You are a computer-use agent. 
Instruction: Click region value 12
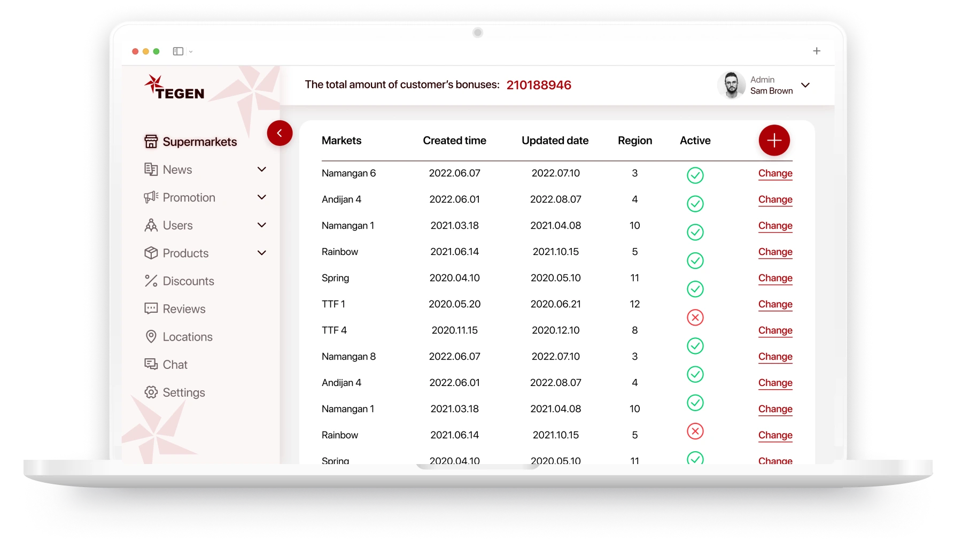634,304
